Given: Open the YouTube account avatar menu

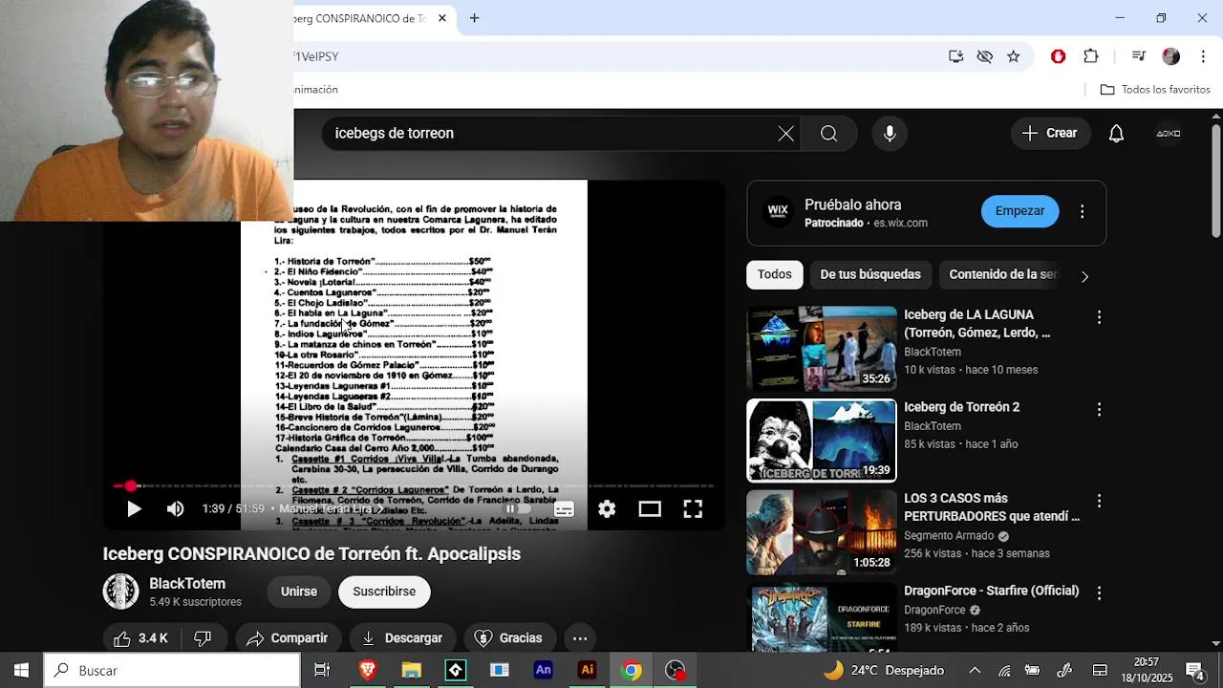Looking at the screenshot, I should [x=1169, y=134].
